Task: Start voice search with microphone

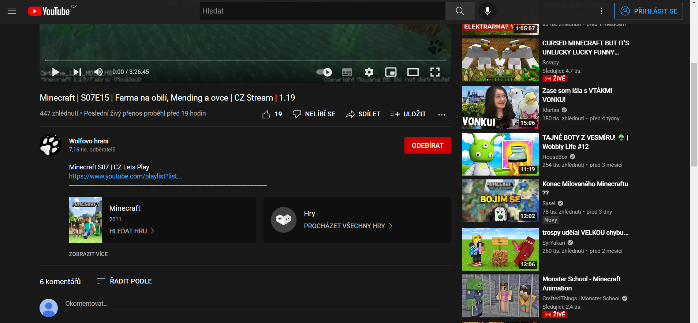Action: coord(487,11)
